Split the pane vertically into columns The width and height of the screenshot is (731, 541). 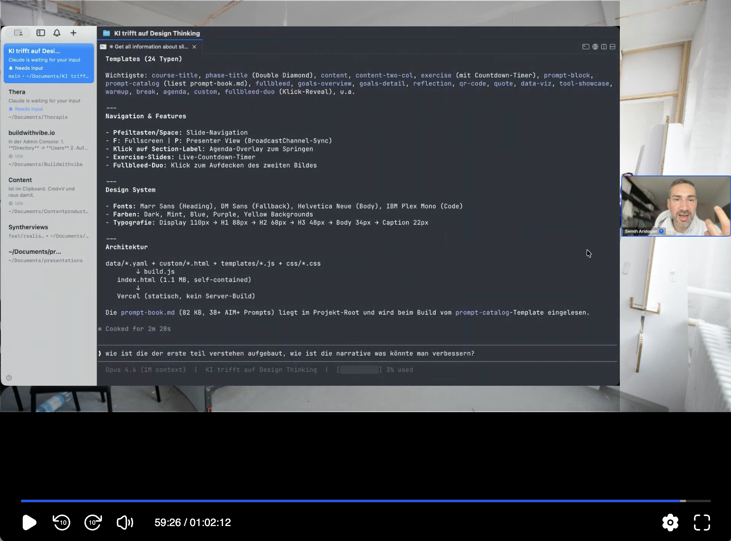604,47
